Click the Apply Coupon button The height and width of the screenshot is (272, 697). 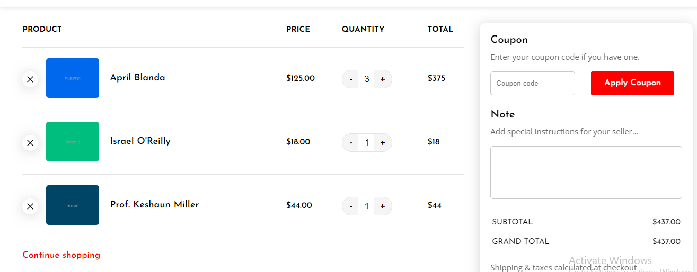coord(632,83)
